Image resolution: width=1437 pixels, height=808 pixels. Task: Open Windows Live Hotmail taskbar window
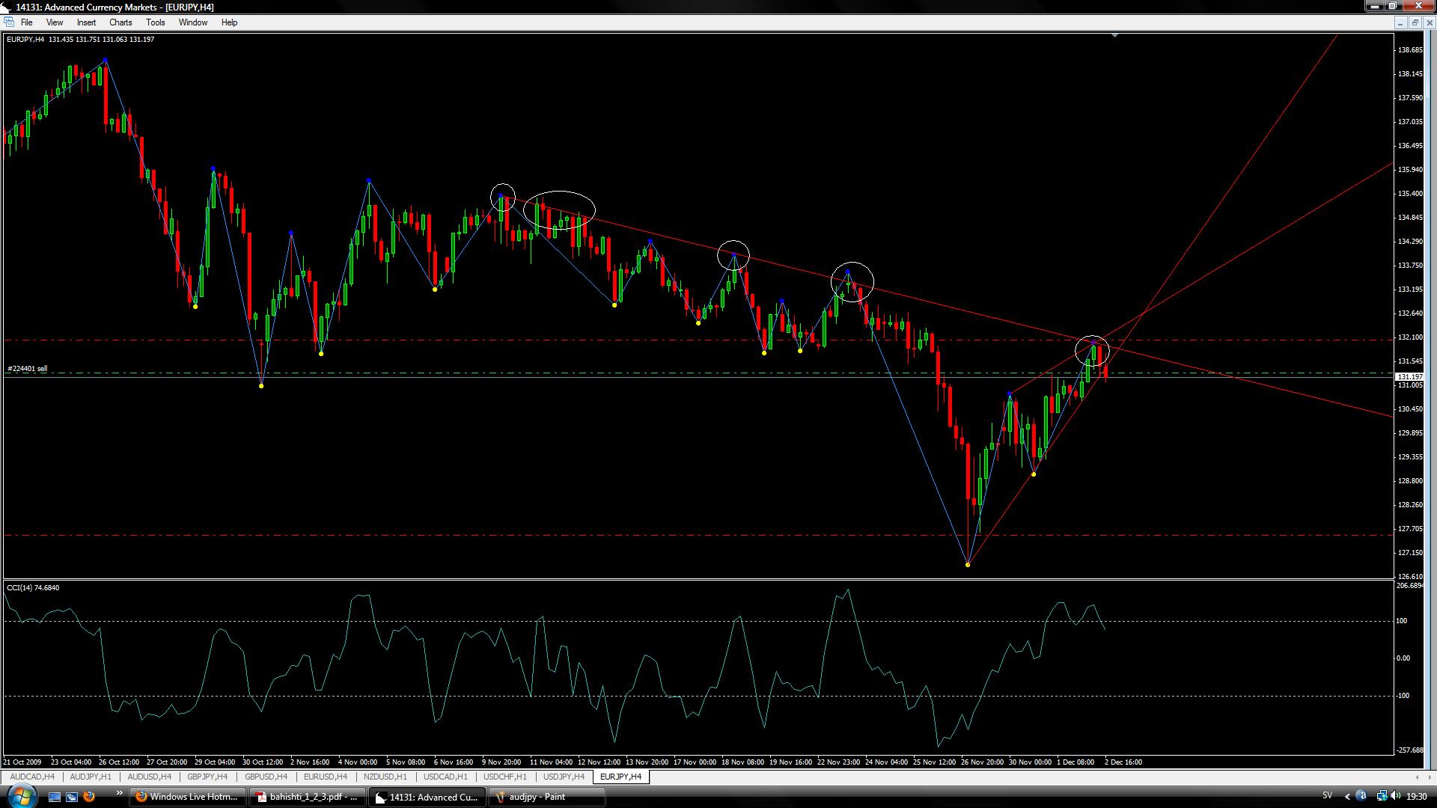coord(187,797)
